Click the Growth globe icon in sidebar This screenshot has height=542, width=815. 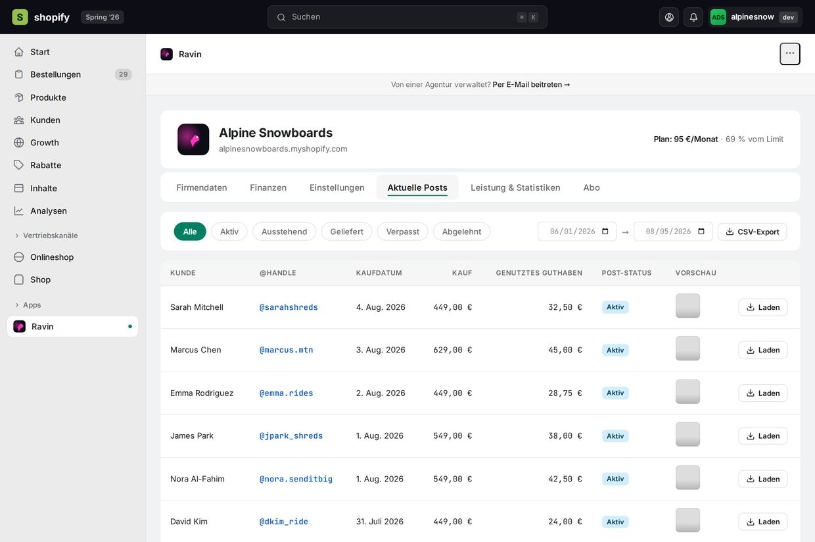pos(19,143)
